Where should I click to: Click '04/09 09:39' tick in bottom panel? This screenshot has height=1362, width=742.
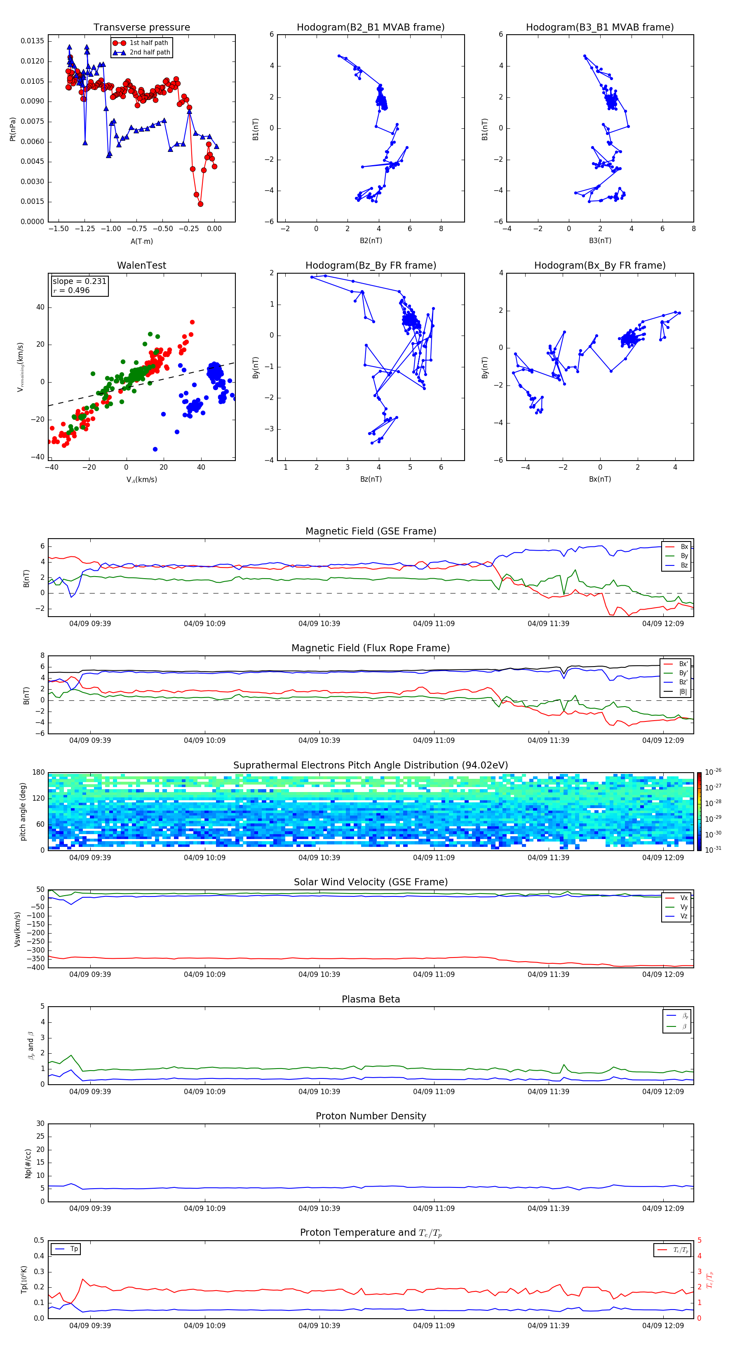click(90, 1326)
